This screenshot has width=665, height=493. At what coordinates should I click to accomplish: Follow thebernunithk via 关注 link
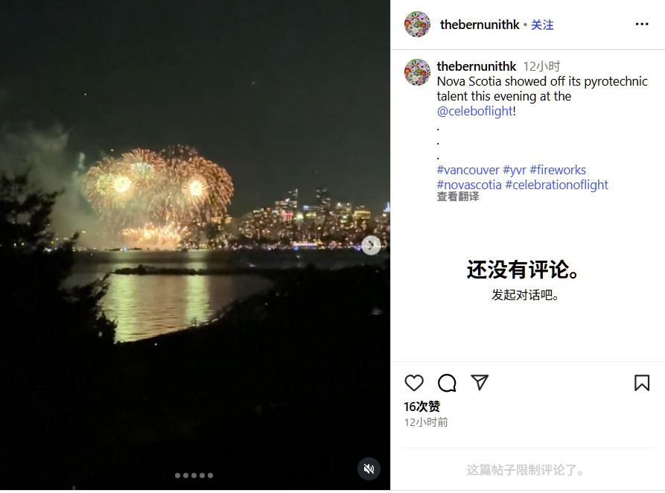pos(542,25)
